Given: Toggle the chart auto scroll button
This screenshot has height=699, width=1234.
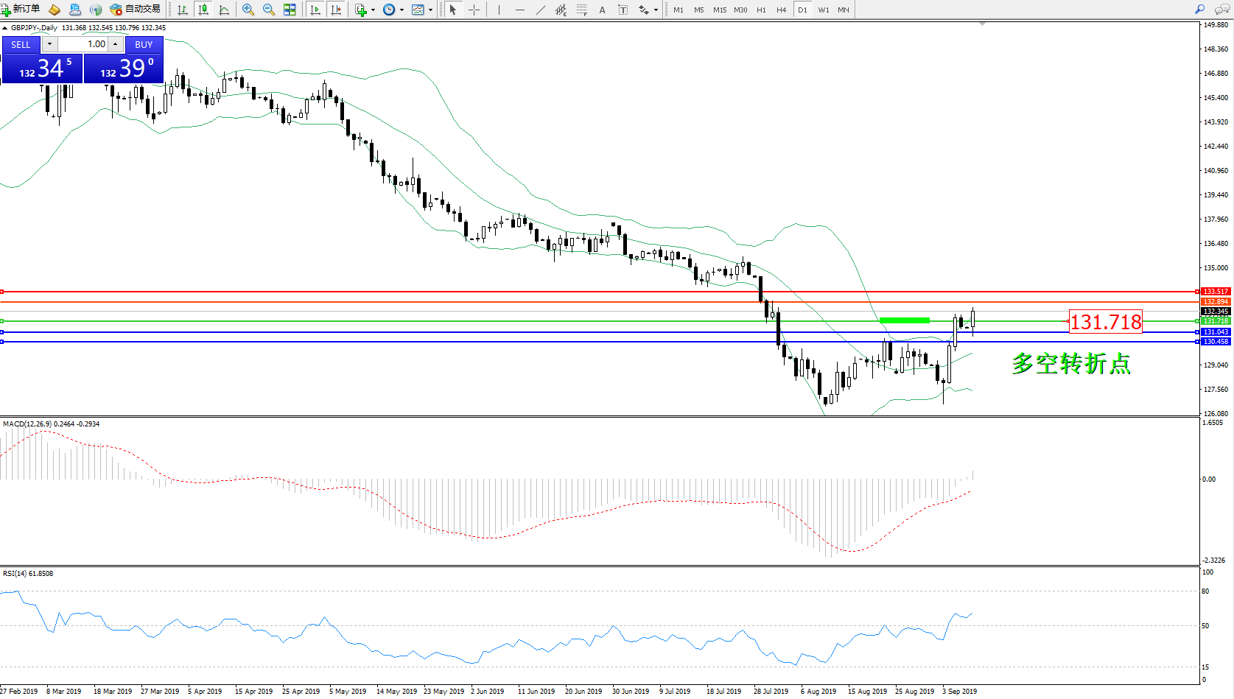Looking at the screenshot, I should (315, 10).
